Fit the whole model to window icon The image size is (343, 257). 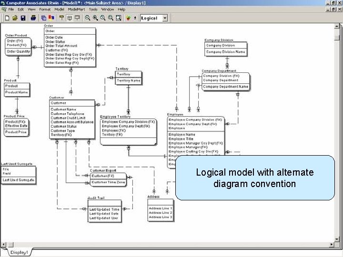pyautogui.click(x=118, y=18)
